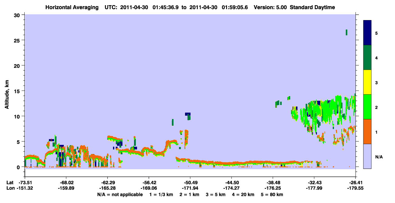Screen dimensions: 395x203
Task: Click latitude value -38.48
Action: 273,183
